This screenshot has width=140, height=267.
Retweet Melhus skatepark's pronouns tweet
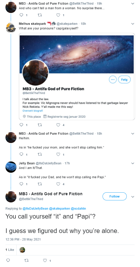(x=40, y=125)
